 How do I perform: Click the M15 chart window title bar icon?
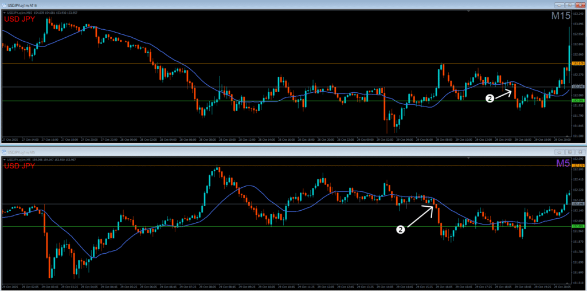point(5,5)
